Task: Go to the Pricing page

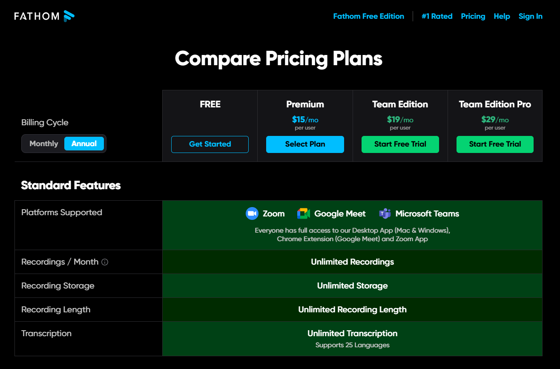Action: point(473,16)
